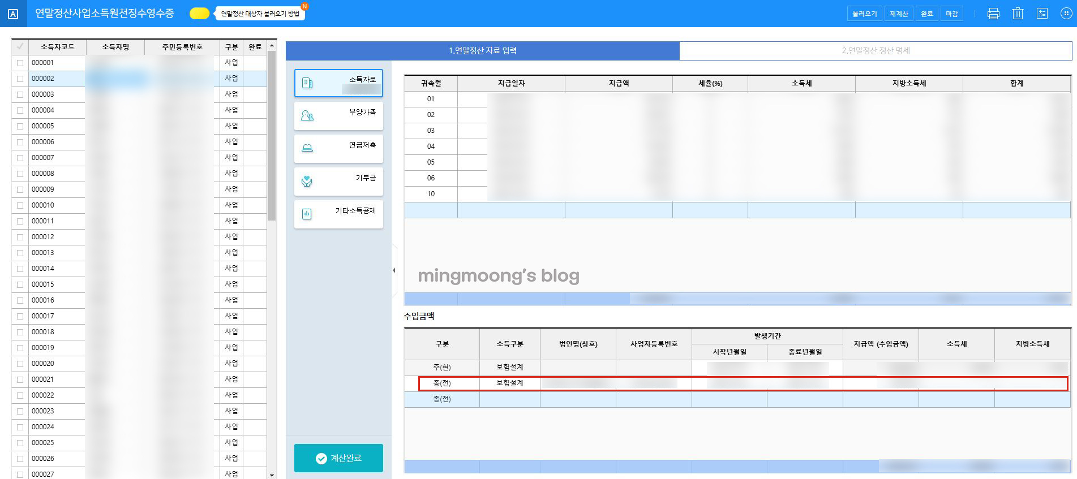Select the 000007 row in the list
Viewport: 1077px width, 479px height.
coord(139,158)
